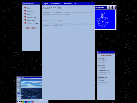This screenshot has height=103, width=137.
Task: Open the Blog link in Navigation
Action: 29,14
